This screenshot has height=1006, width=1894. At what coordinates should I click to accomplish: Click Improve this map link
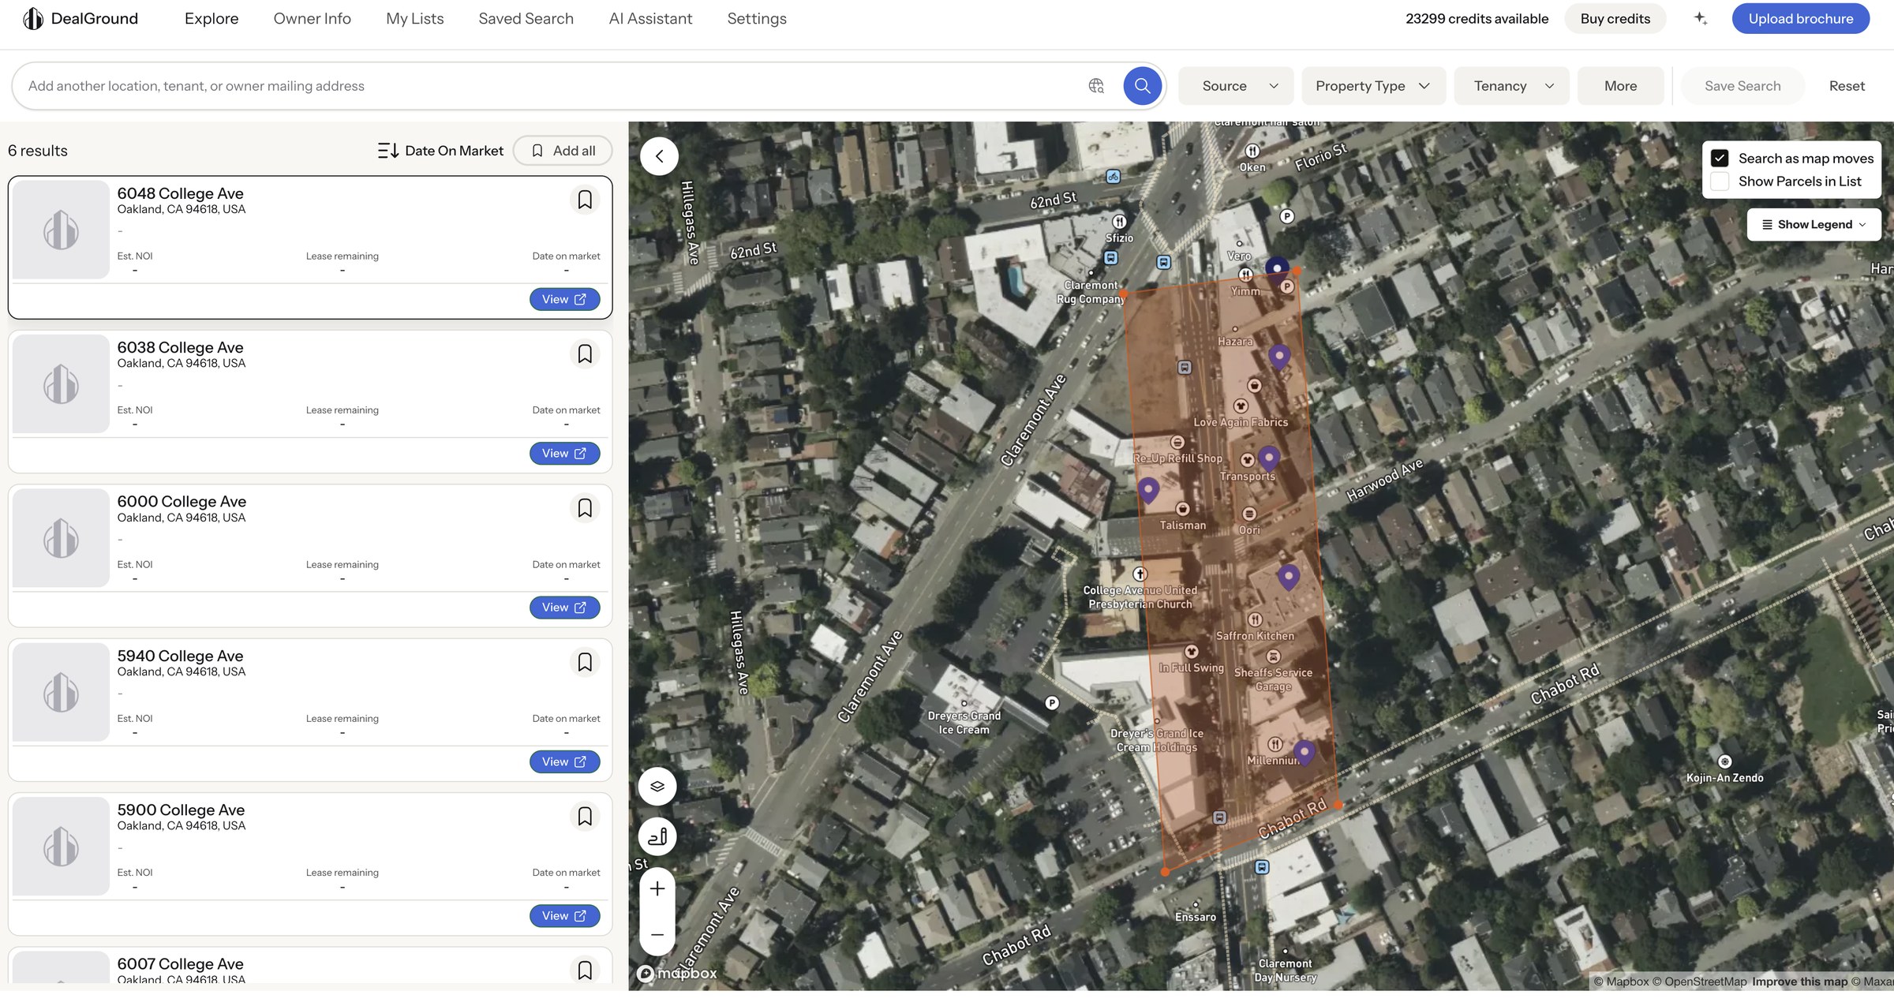[x=1800, y=982]
